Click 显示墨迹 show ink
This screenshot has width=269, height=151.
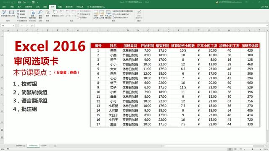[82, 18]
